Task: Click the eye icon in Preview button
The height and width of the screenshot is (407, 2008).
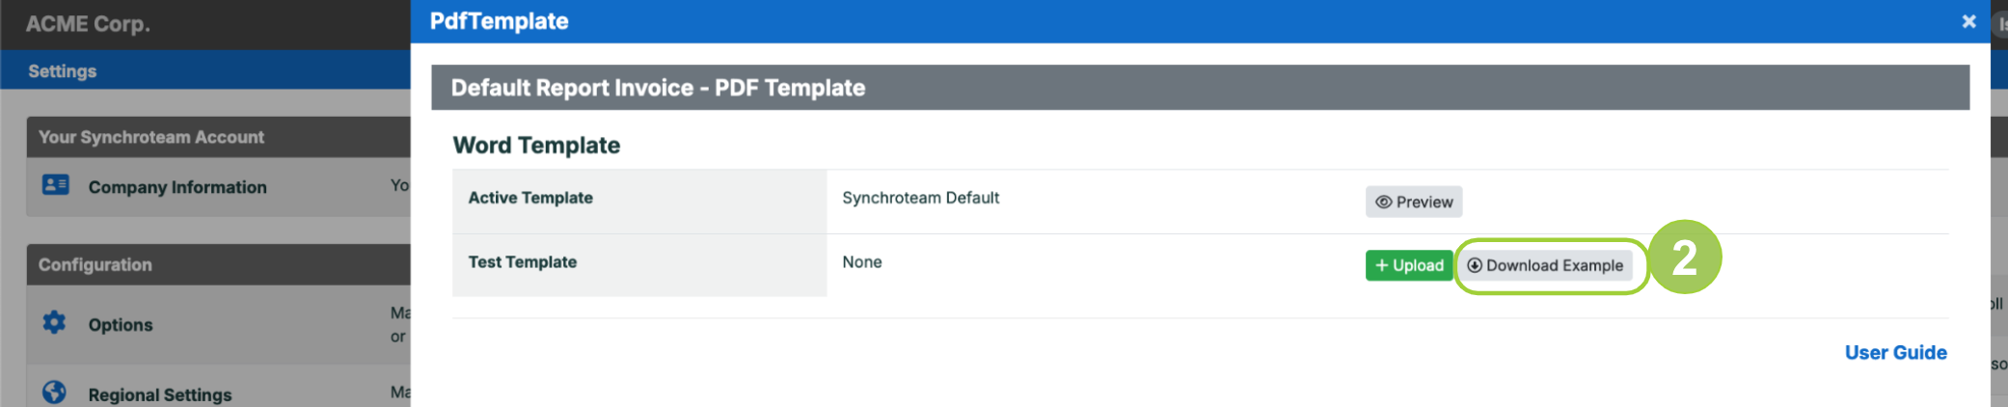Action: pyautogui.click(x=1383, y=202)
